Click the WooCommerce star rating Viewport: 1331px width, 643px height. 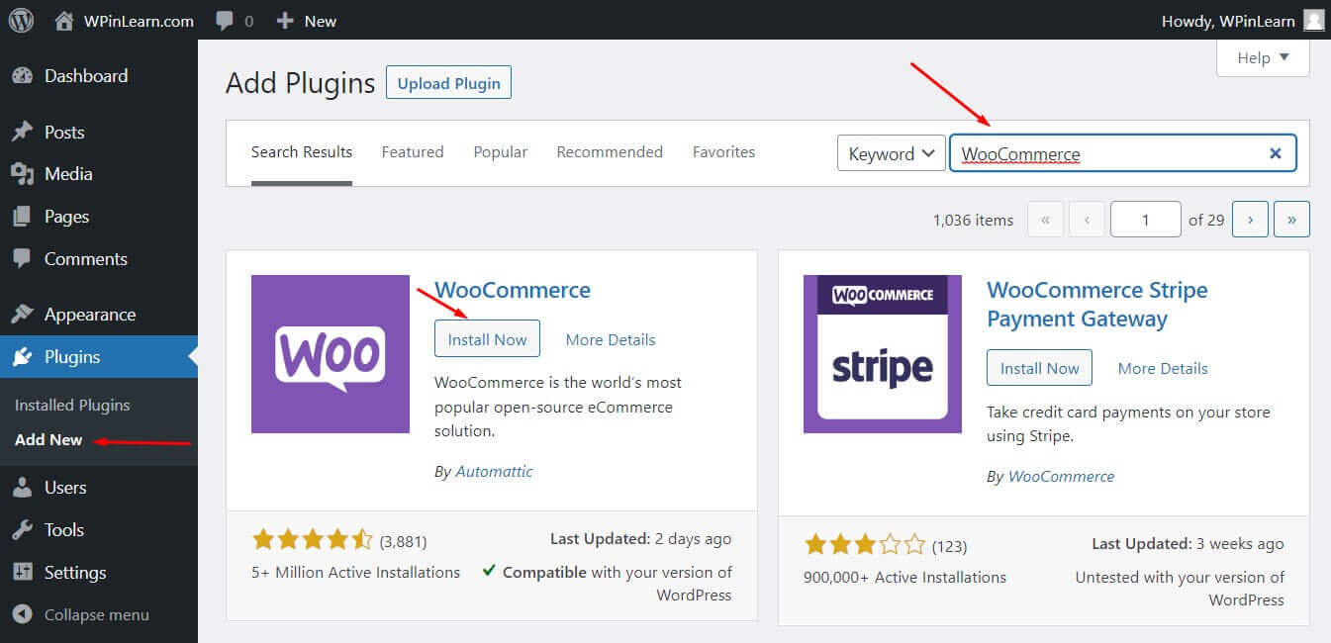[x=313, y=540]
